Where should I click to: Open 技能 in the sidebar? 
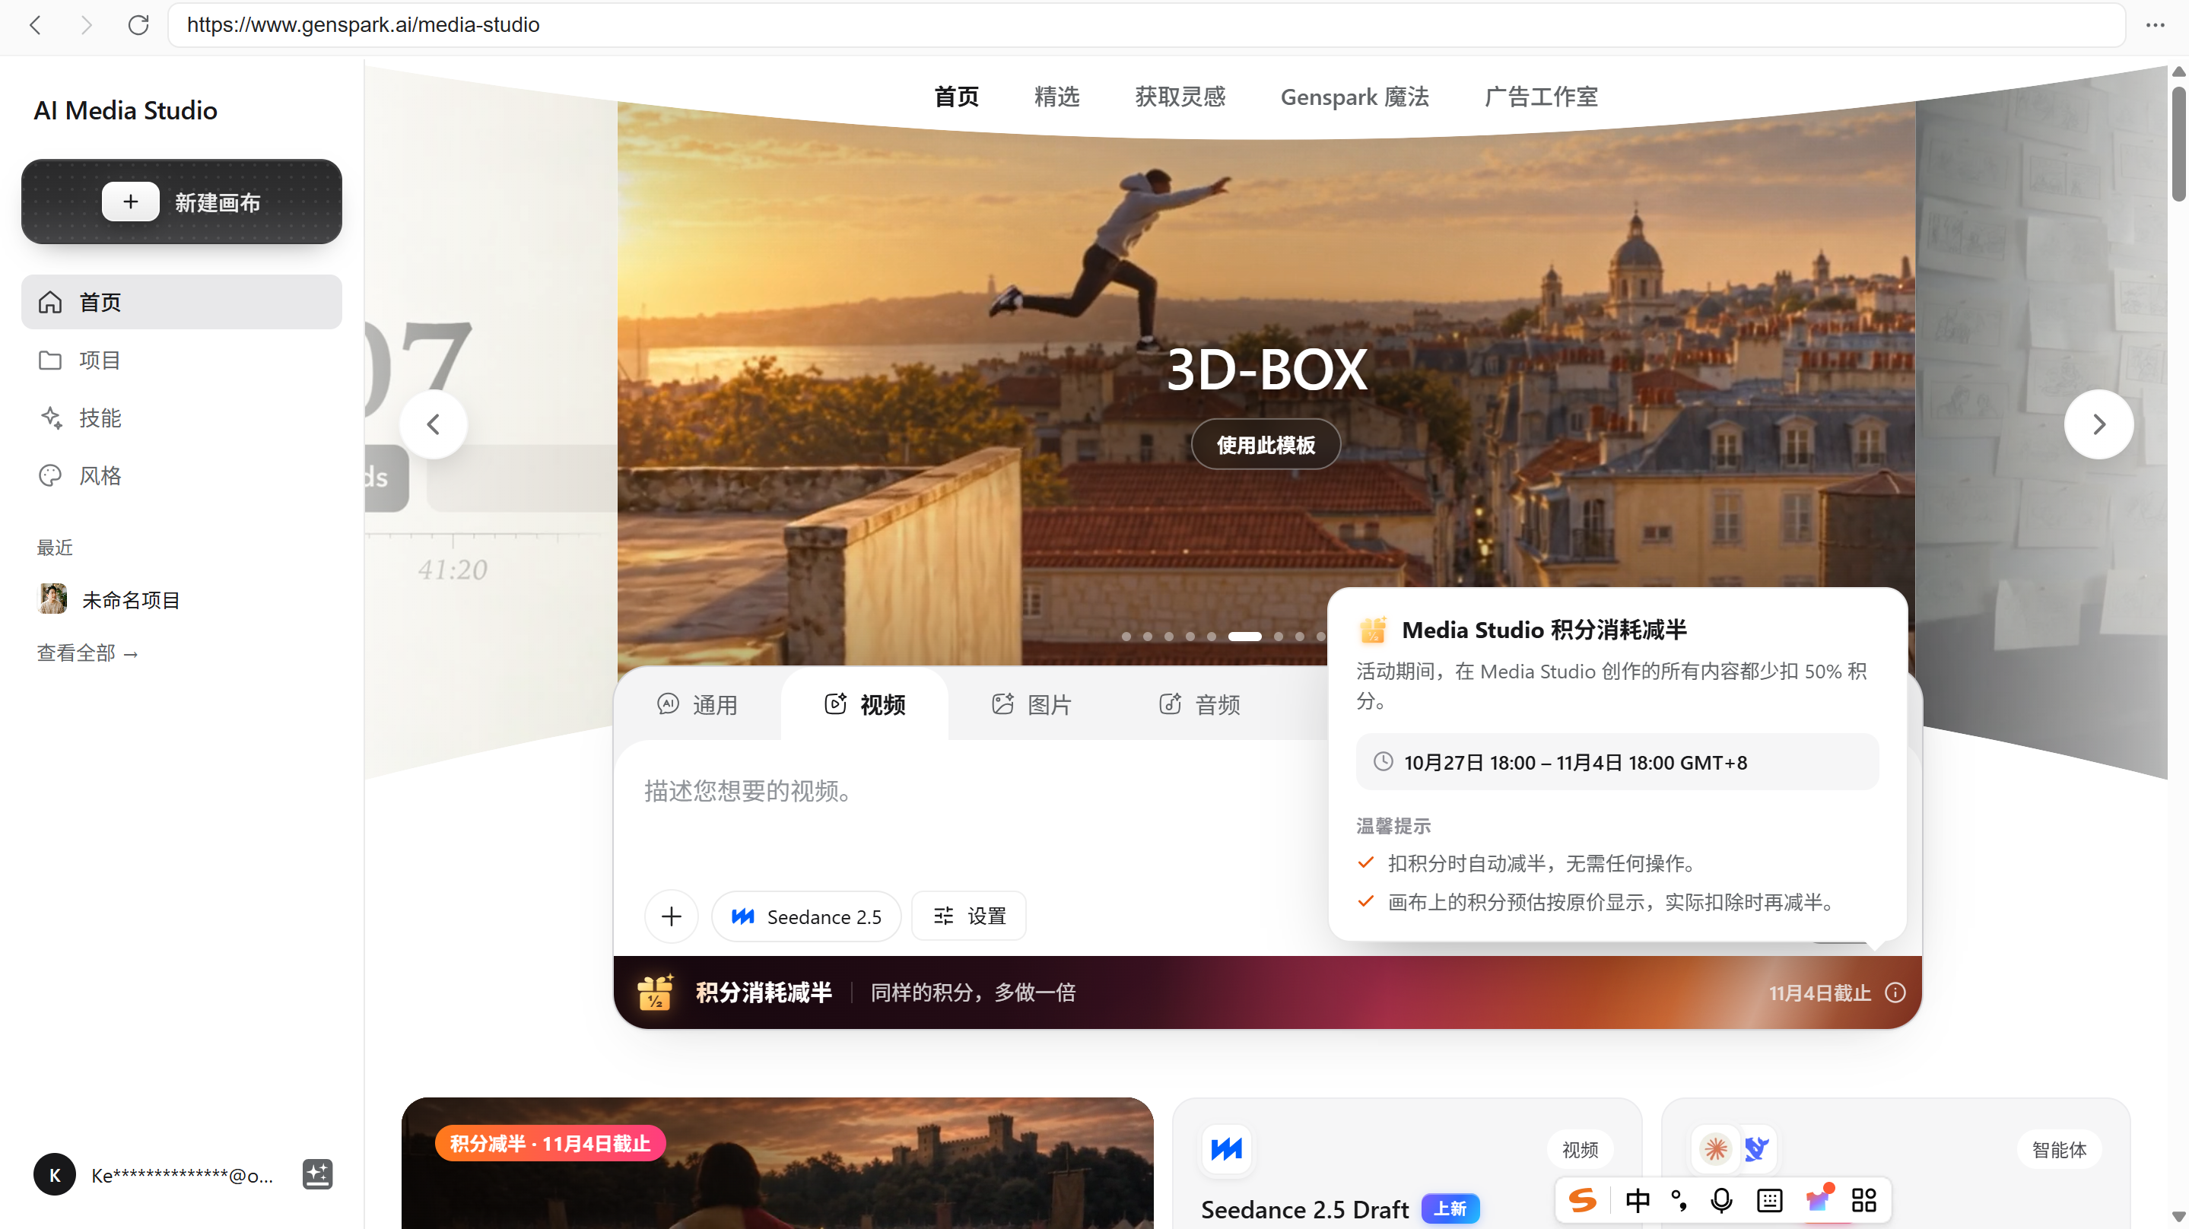[x=182, y=418]
